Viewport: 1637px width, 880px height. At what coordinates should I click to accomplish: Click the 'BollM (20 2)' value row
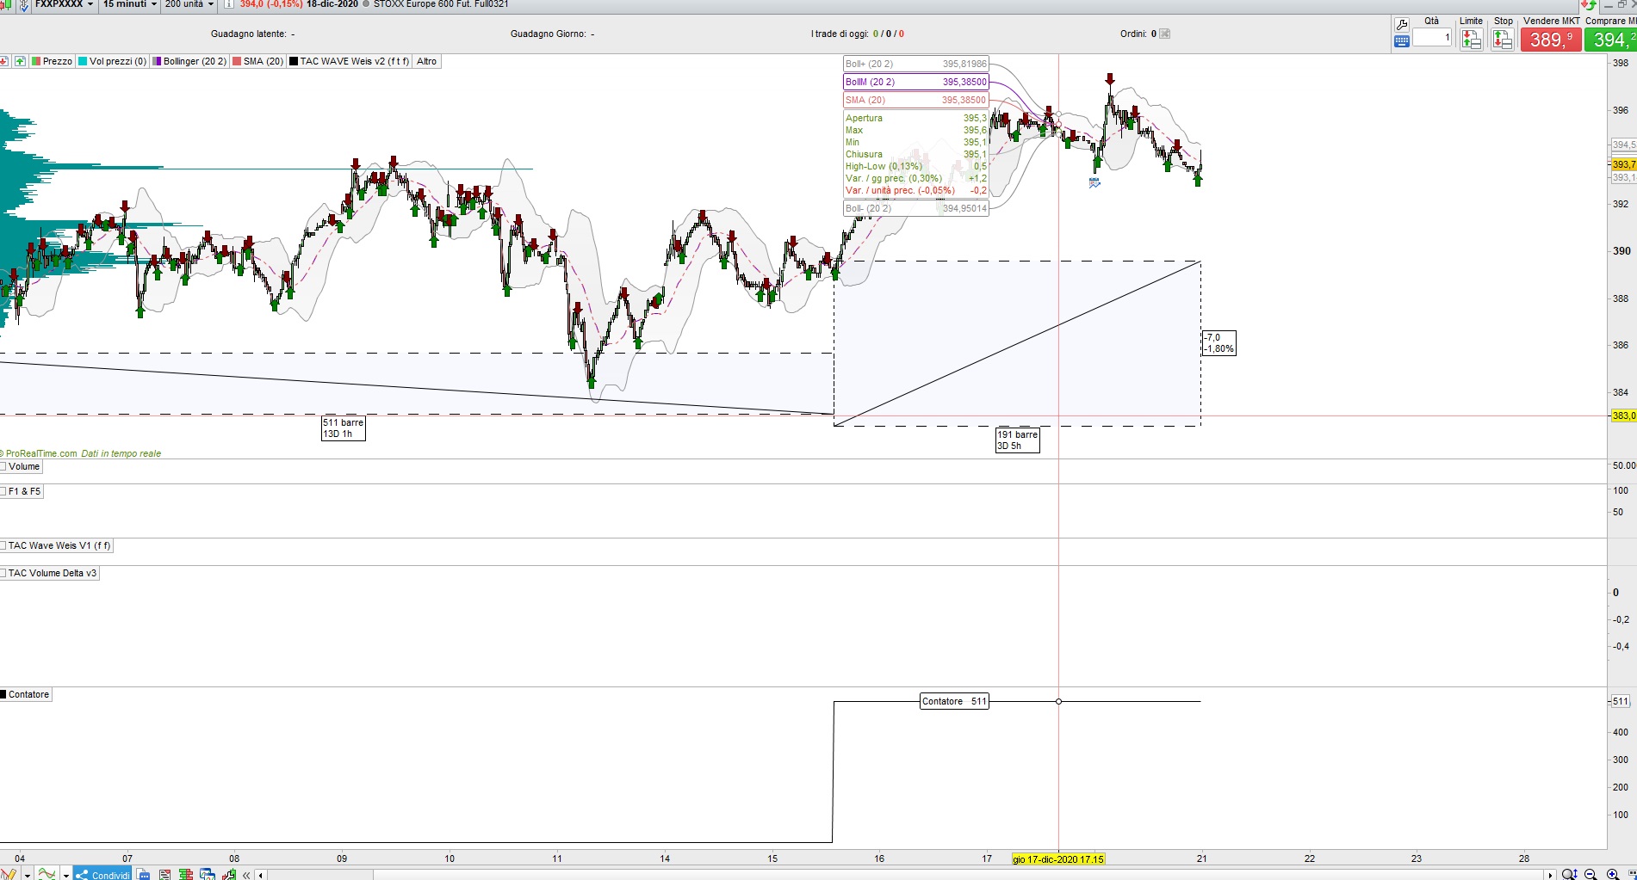coord(916,82)
